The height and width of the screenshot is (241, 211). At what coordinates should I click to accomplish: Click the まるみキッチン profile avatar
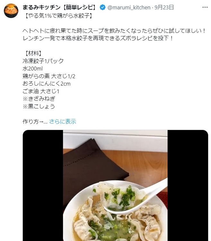(11, 11)
